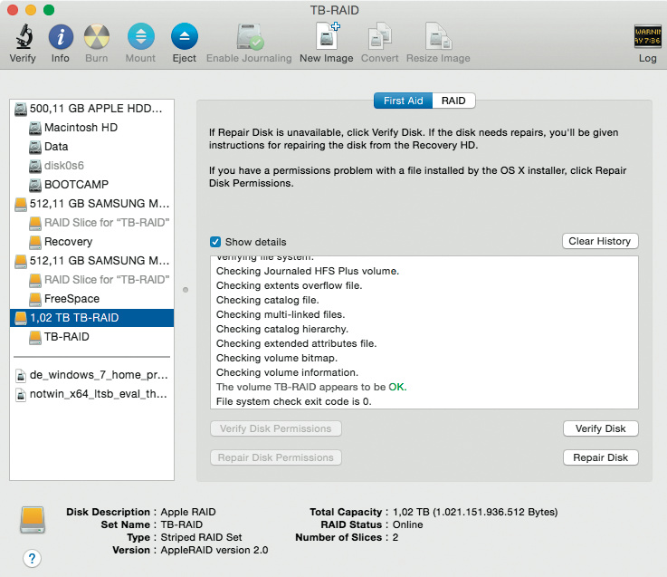Select the Recovery volume in sidebar
The image size is (667, 577).
(x=68, y=242)
